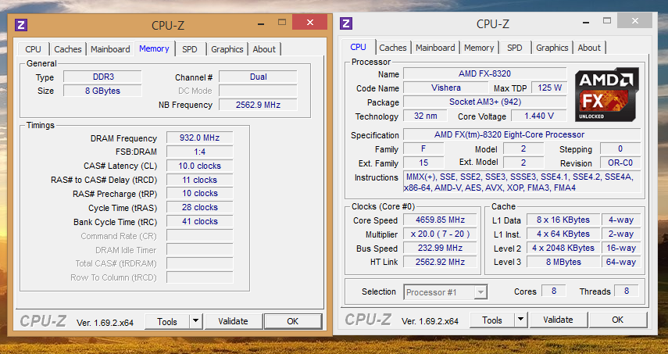Viewport: 668px width, 354px height.
Task: Click Validate in the left window
Action: [233, 322]
